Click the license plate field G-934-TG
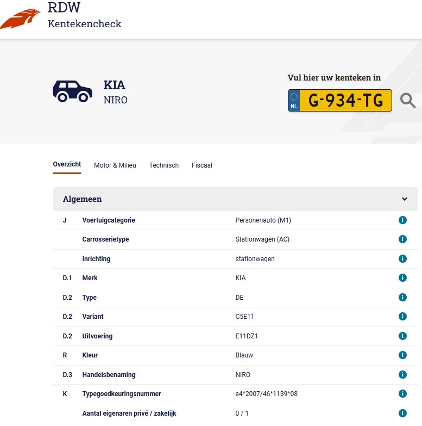The height and width of the screenshot is (426, 422). (x=340, y=100)
